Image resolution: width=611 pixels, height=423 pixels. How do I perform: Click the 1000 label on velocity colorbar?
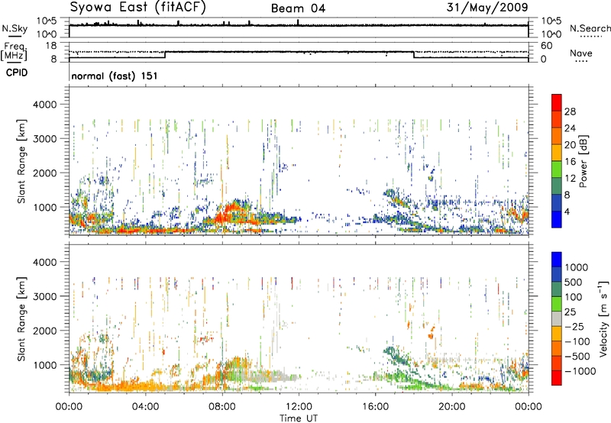tap(577, 267)
